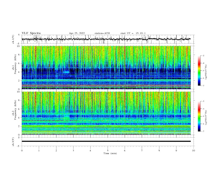Click the '8' kHz tick on ch.1 frequency axis
The height and width of the screenshot is (169, 218).
pyautogui.click(x=19, y=55)
